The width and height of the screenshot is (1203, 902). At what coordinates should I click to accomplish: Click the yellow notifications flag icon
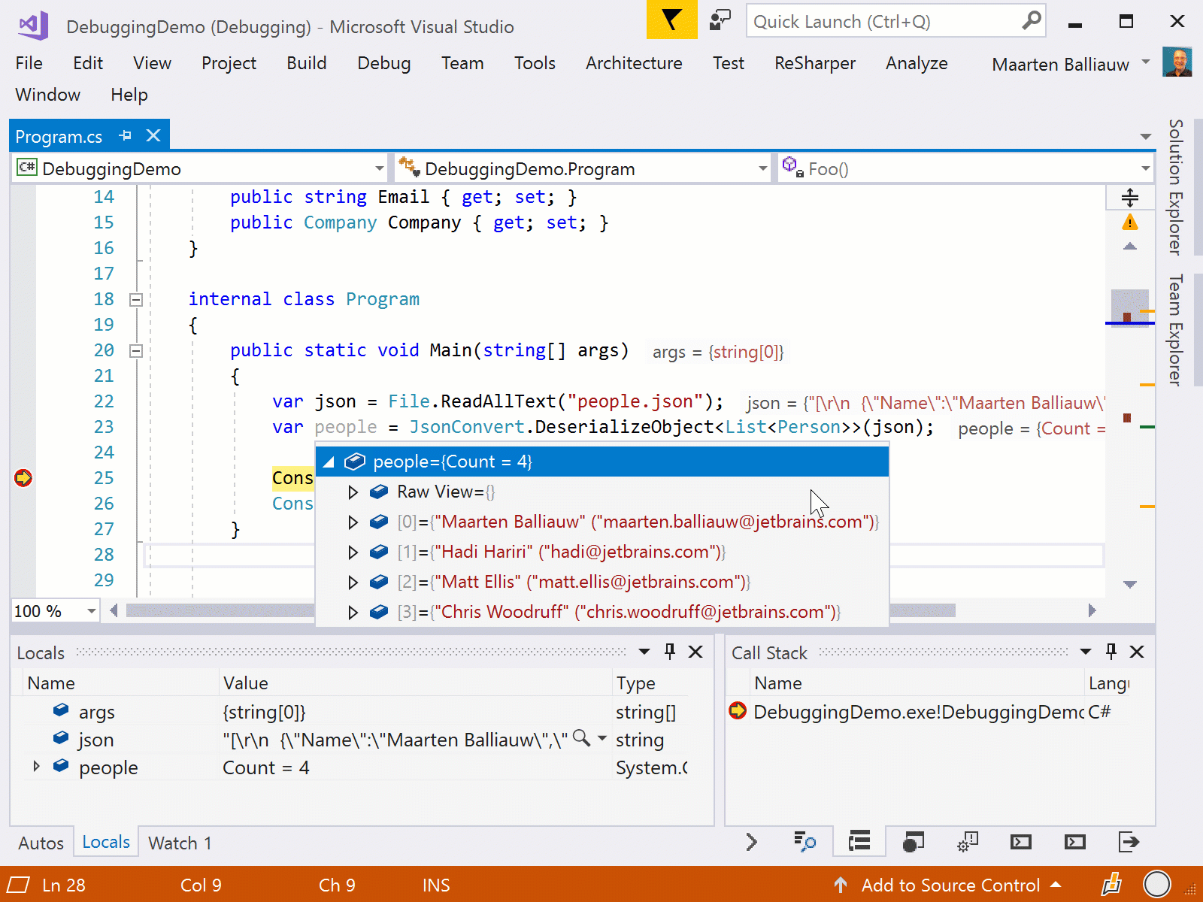pos(671,20)
